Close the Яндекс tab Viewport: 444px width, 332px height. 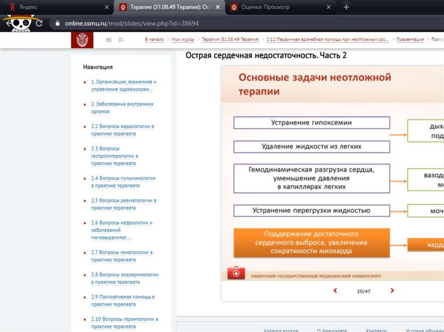click(x=107, y=7)
